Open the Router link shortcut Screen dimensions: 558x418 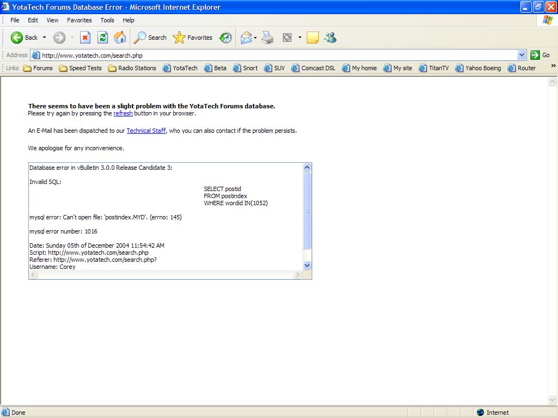(521, 68)
